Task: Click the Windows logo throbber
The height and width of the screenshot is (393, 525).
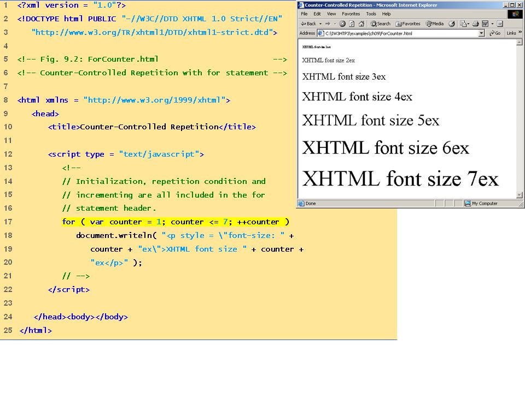Action: pyautogui.click(x=515, y=14)
